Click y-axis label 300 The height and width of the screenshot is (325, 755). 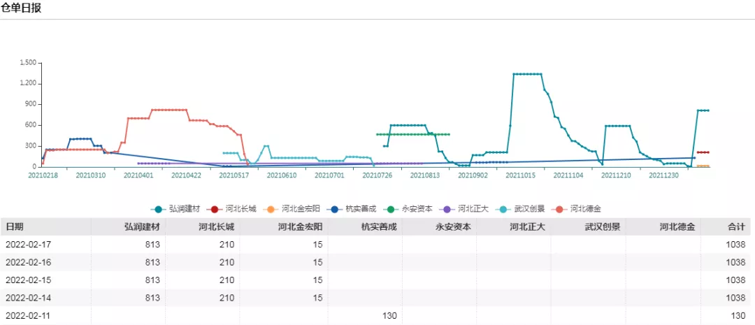pos(31,145)
